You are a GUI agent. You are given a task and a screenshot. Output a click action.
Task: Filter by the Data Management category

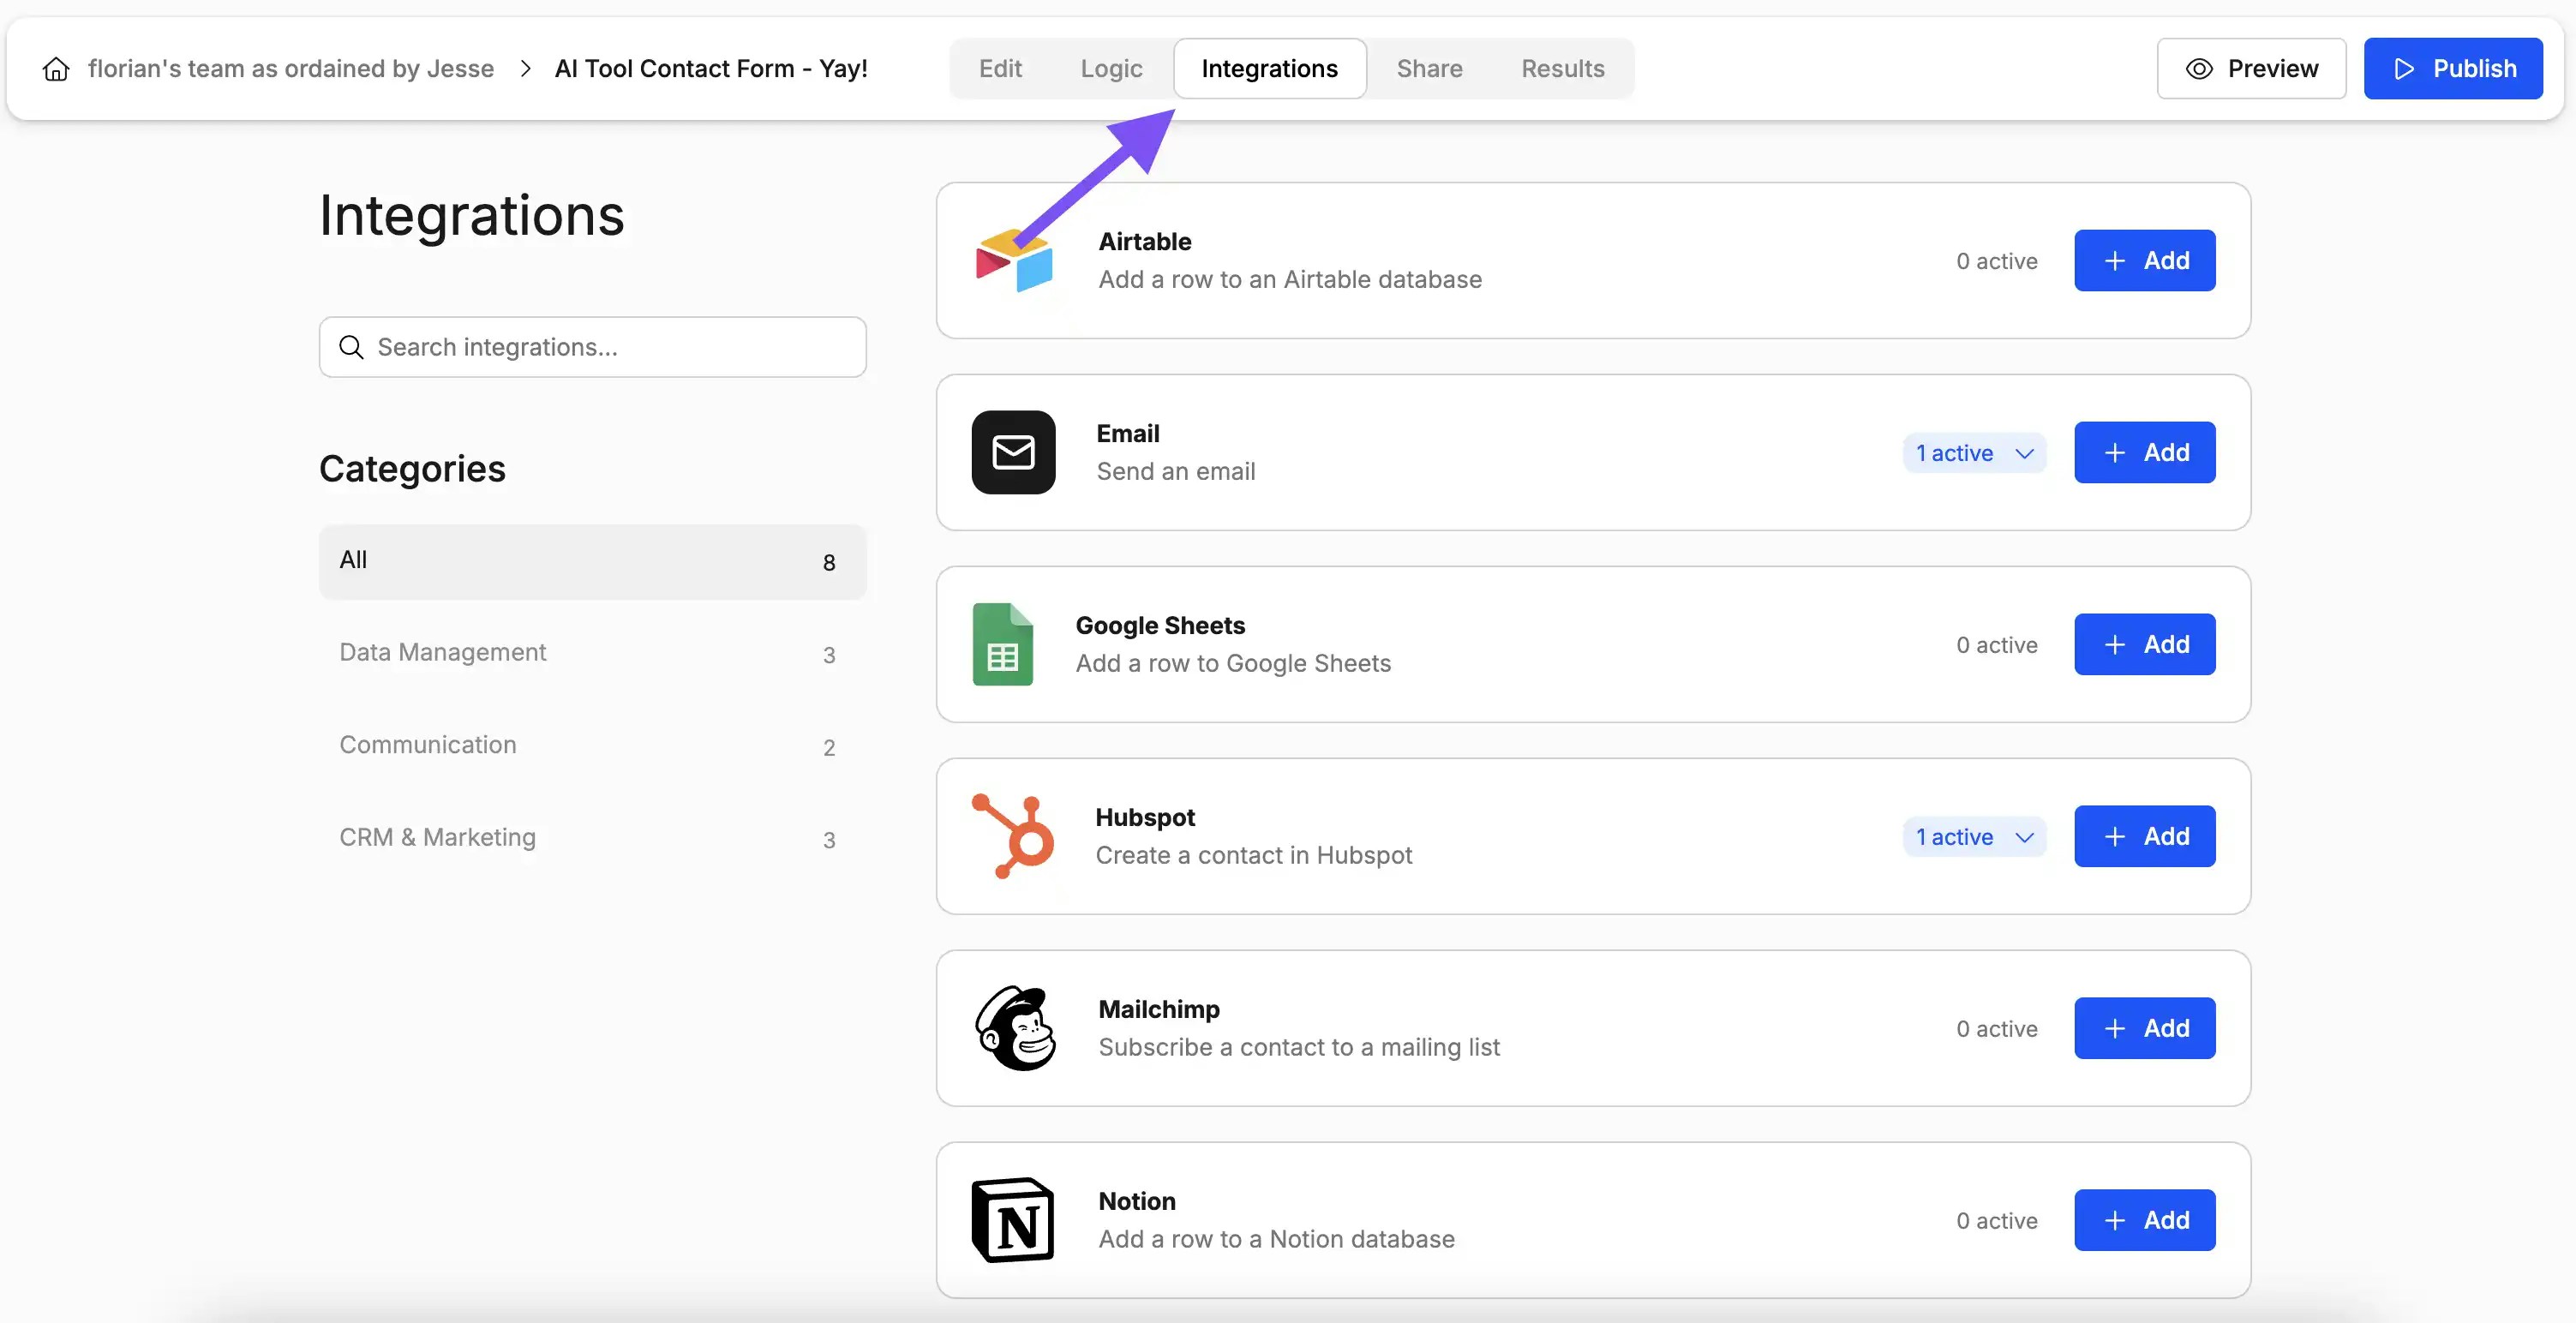coord(443,652)
